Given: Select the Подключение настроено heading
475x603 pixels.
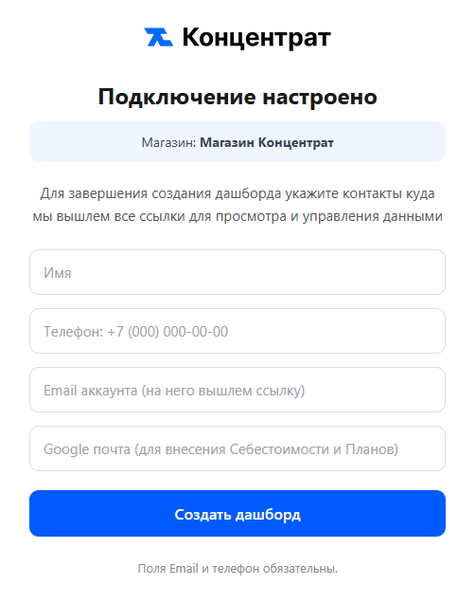Looking at the screenshot, I should pyautogui.click(x=237, y=97).
